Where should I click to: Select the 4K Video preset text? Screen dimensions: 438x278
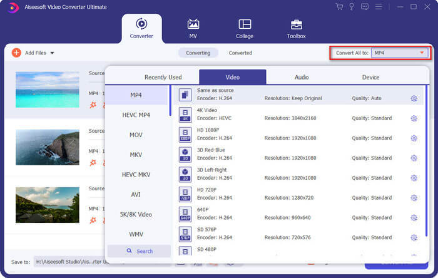pyautogui.click(x=207, y=110)
